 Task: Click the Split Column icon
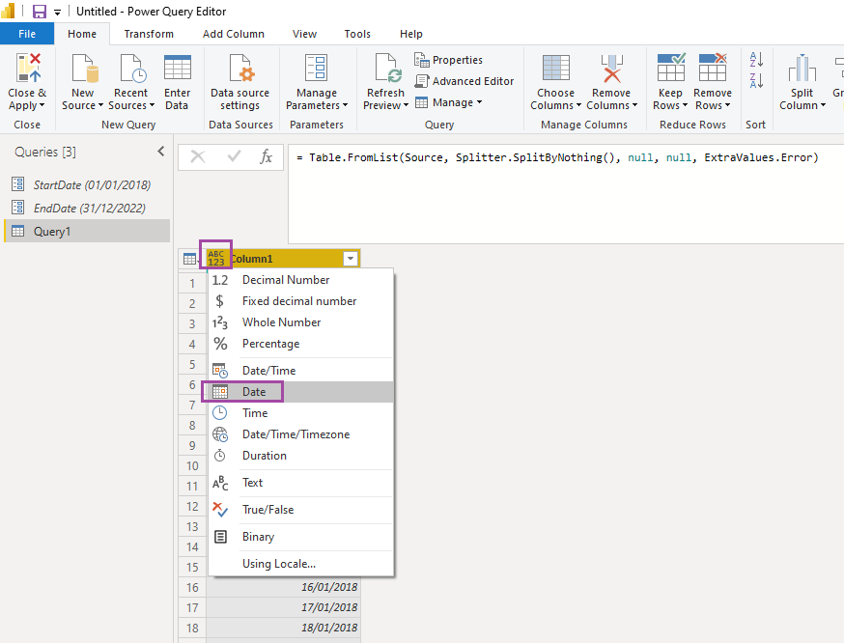(802, 68)
